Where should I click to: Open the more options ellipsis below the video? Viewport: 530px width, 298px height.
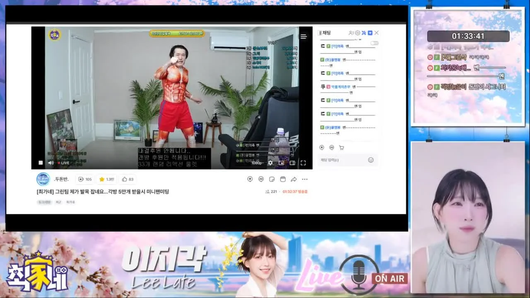305,179
